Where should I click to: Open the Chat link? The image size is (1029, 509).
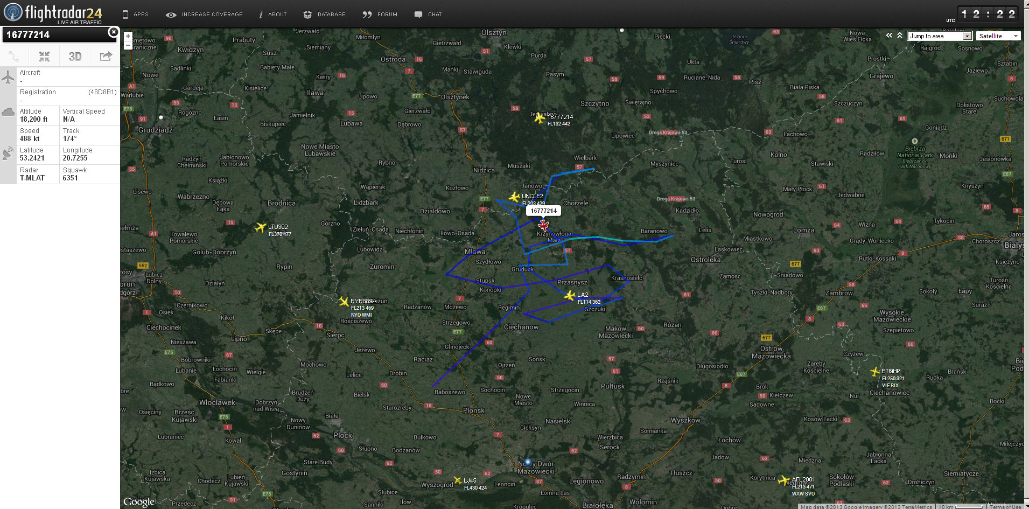[x=428, y=15]
